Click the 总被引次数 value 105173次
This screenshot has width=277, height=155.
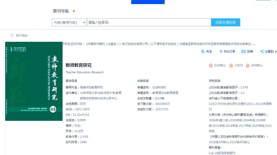point(162,109)
